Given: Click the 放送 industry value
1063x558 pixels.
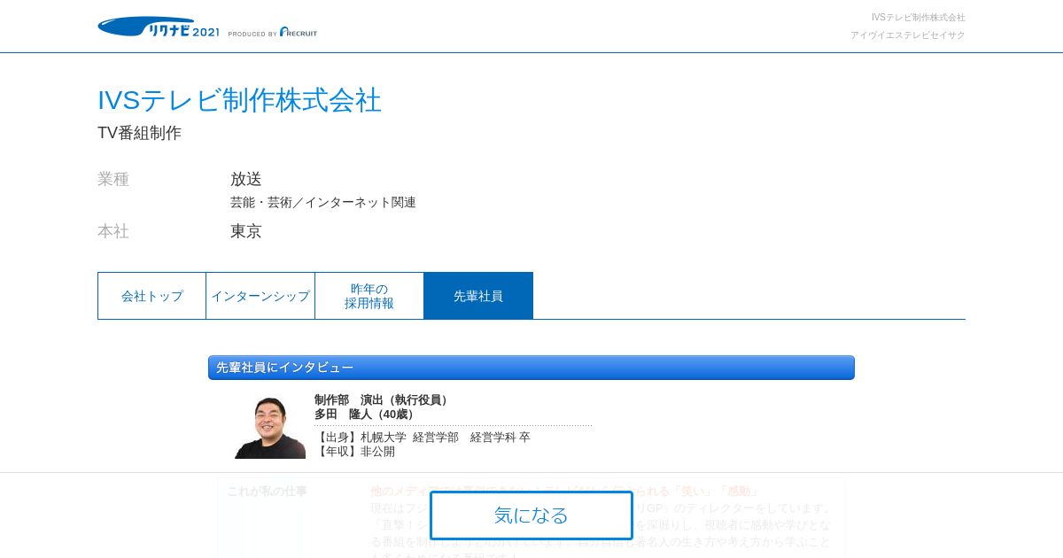Looking at the screenshot, I should 246,179.
